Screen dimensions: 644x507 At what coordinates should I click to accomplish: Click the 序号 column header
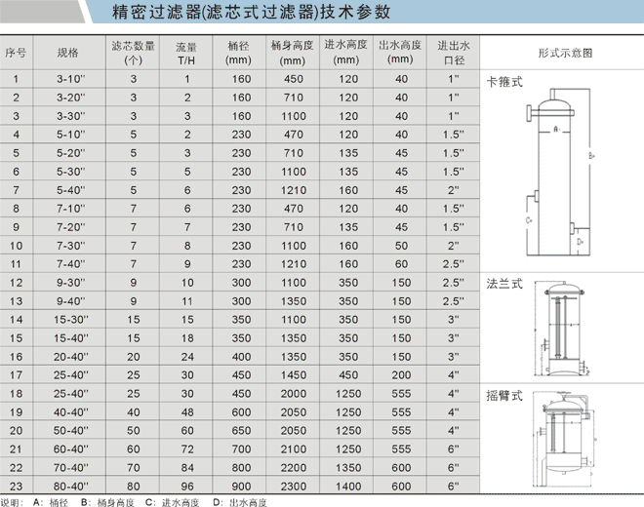[16, 52]
